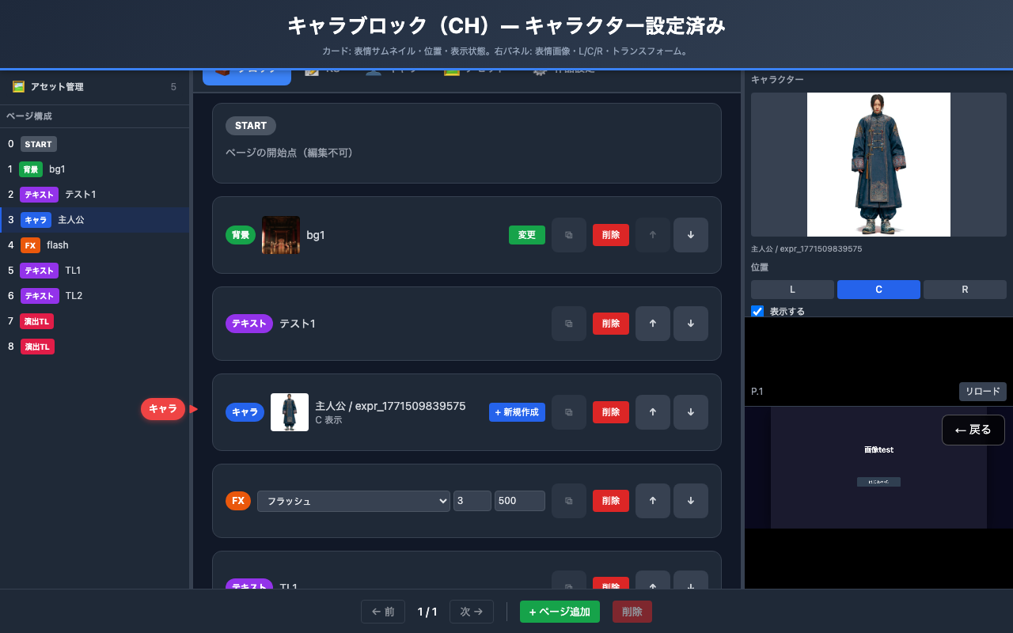The width and height of the screenshot is (1013, 633).
Task: Click the bottom bar 削除 page button
Action: 632,612
